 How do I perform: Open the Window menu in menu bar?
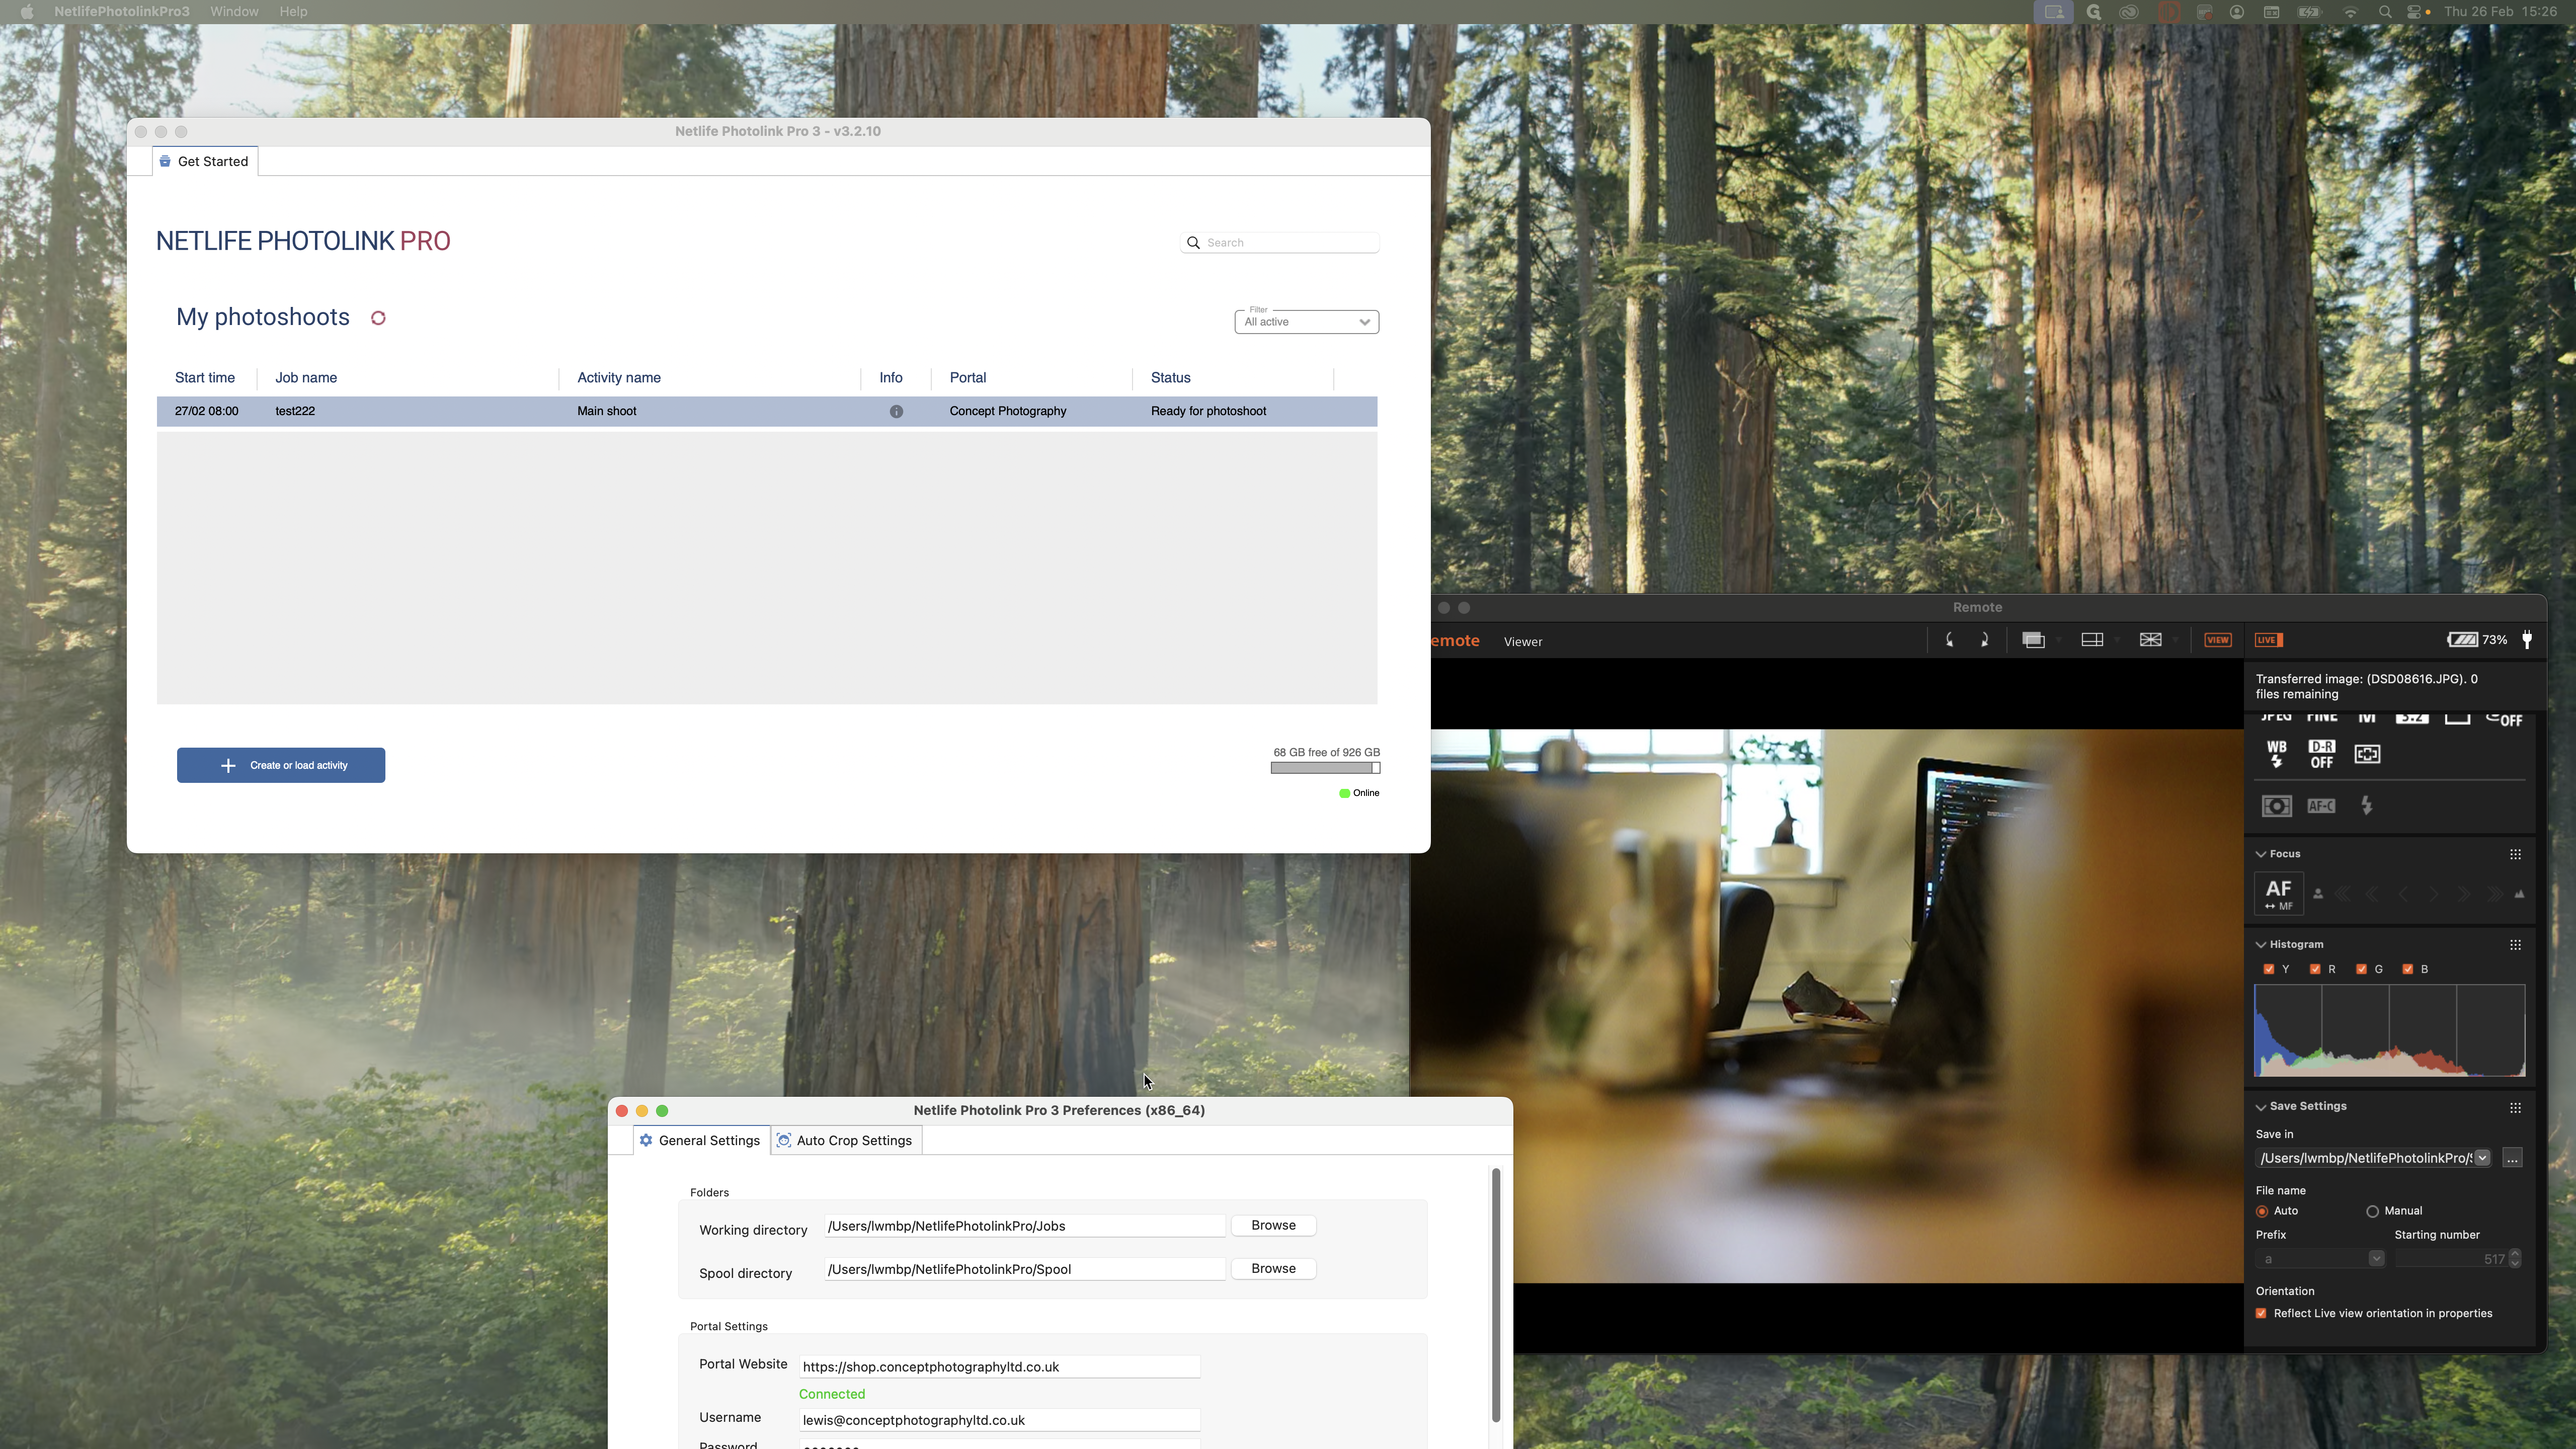click(234, 11)
